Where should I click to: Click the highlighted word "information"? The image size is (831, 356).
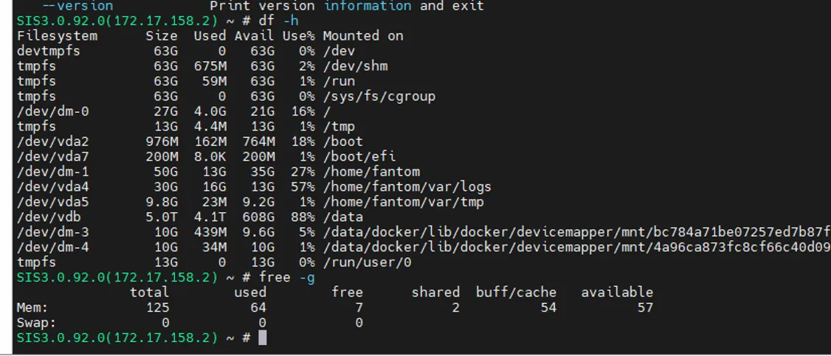368,6
